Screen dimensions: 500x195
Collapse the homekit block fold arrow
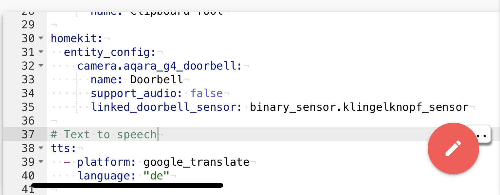pos(41,38)
